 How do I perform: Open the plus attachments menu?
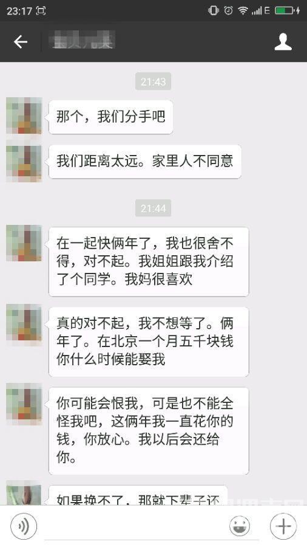[x=283, y=526]
